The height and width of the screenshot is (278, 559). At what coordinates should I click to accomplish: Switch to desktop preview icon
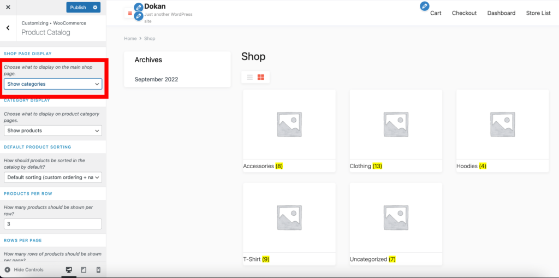click(x=69, y=270)
